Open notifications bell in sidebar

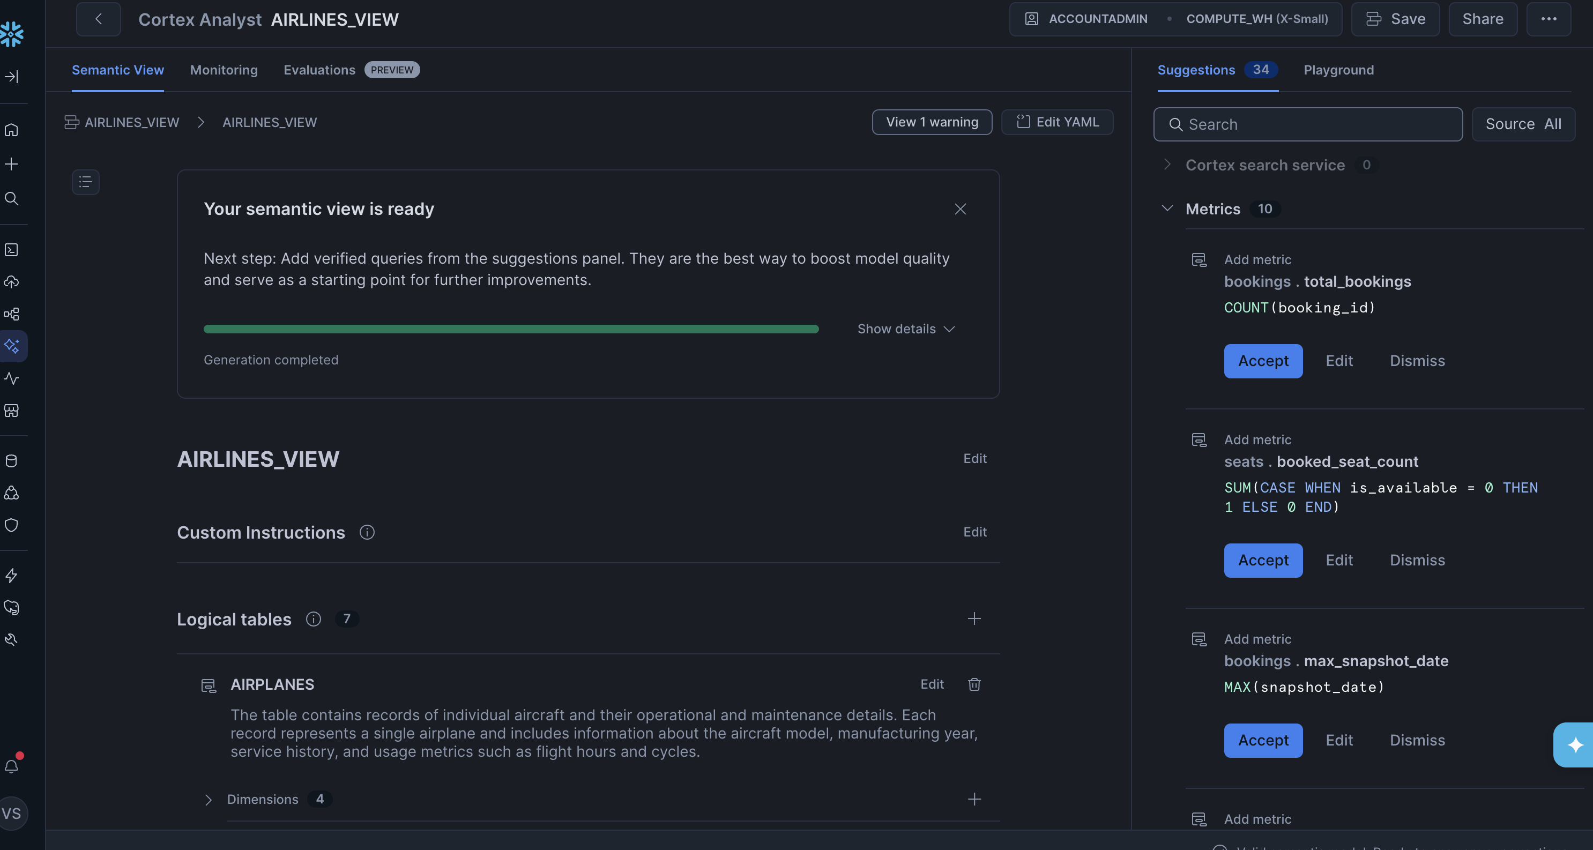(x=12, y=766)
